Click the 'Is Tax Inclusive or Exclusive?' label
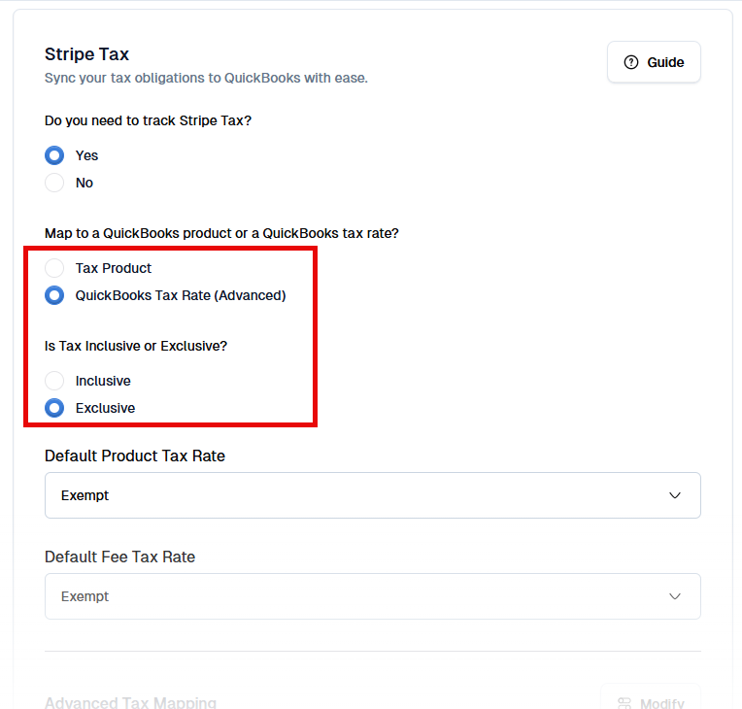 pos(136,346)
